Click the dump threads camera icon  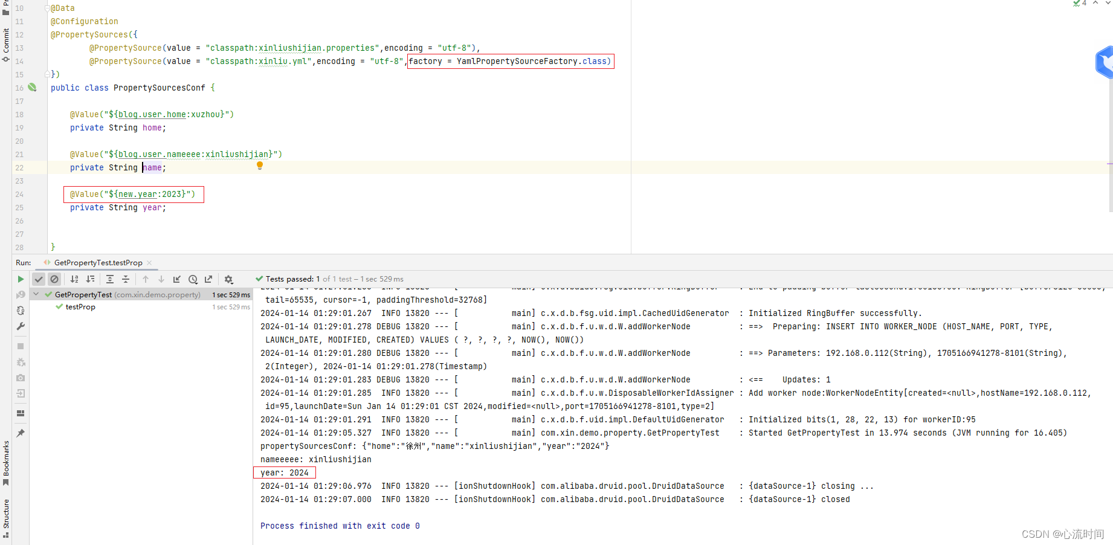click(21, 378)
